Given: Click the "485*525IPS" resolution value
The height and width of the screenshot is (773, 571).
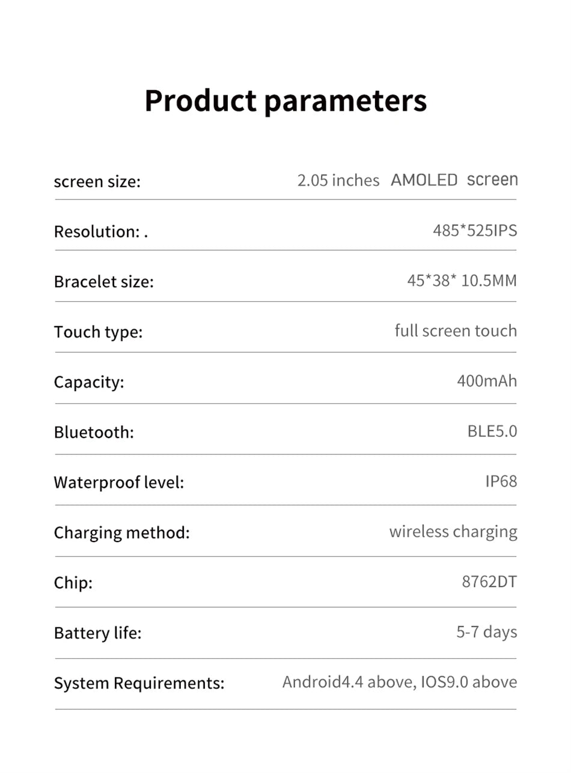Looking at the screenshot, I should [x=474, y=230].
